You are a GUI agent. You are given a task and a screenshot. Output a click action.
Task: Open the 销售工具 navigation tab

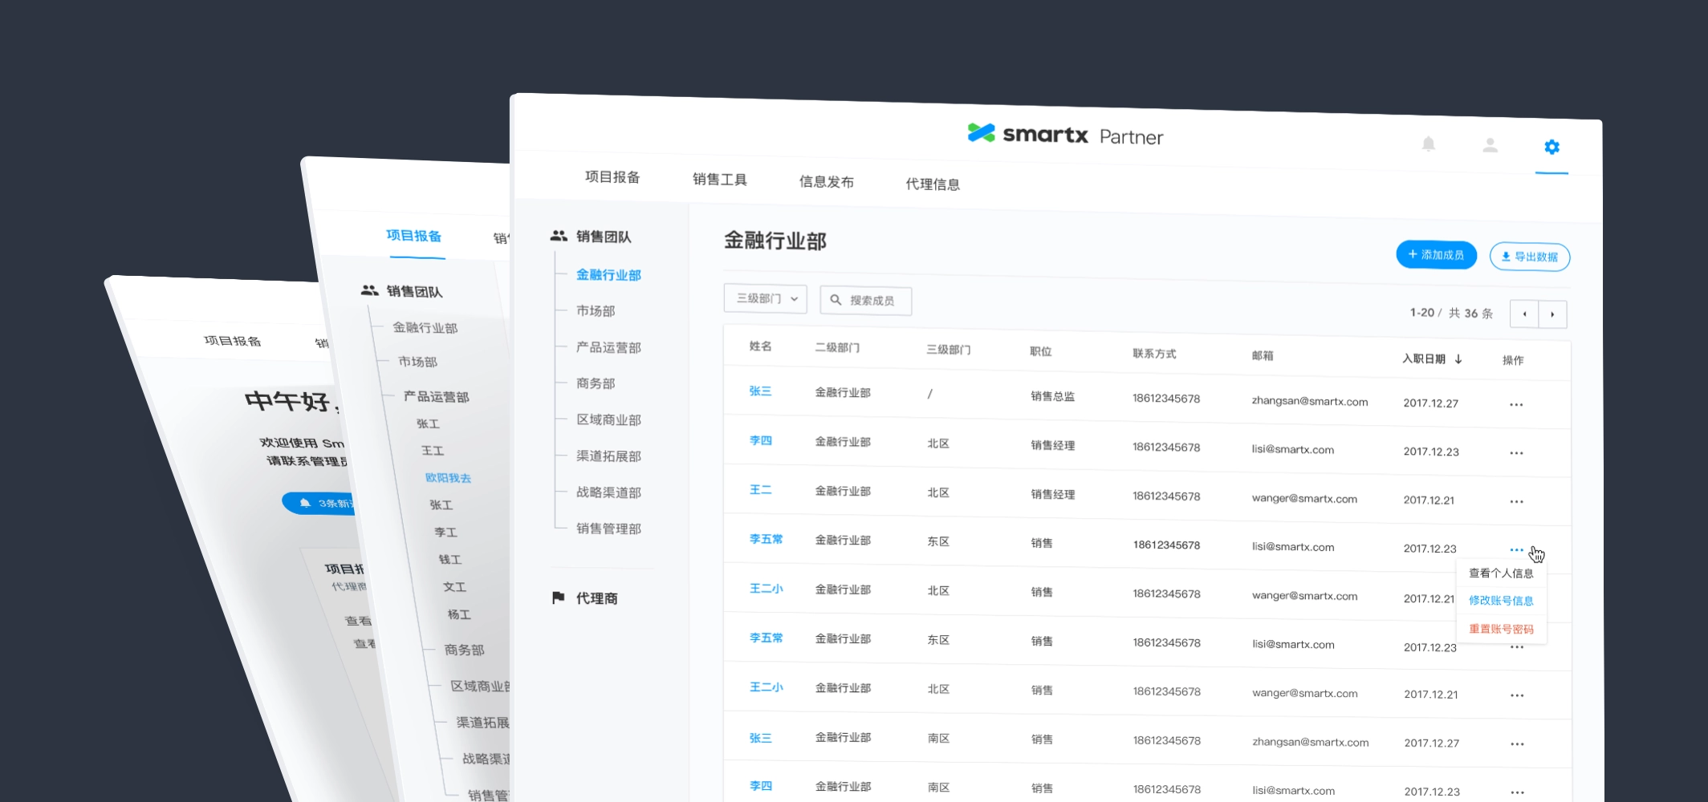(x=719, y=180)
